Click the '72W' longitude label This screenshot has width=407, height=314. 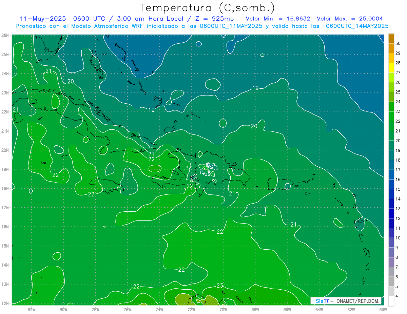tap(191, 309)
